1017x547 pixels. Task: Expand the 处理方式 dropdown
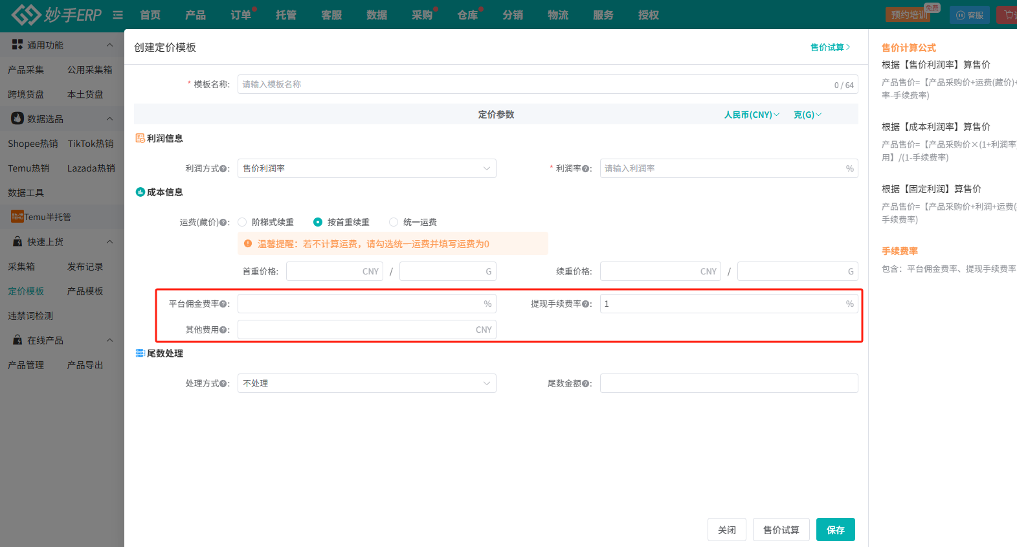(366, 383)
